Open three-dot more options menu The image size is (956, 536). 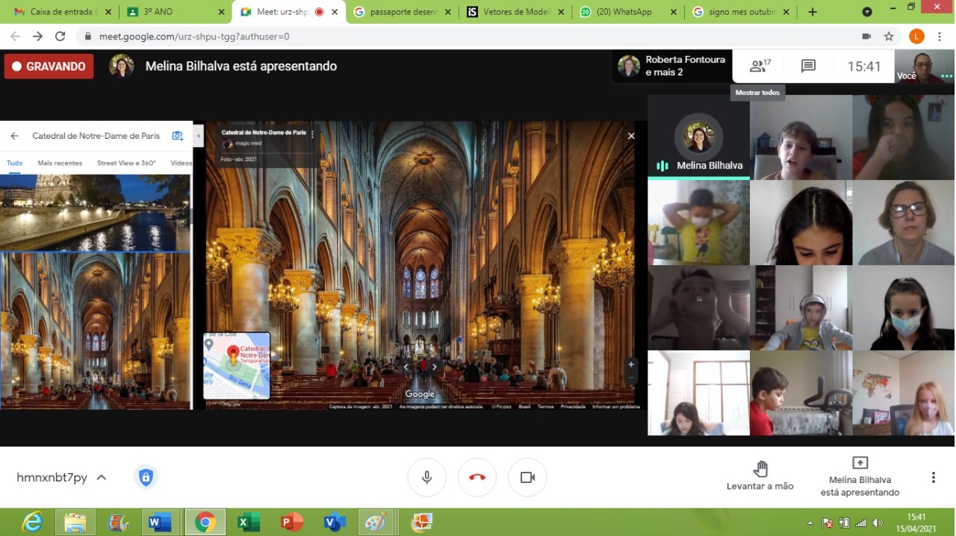933,477
